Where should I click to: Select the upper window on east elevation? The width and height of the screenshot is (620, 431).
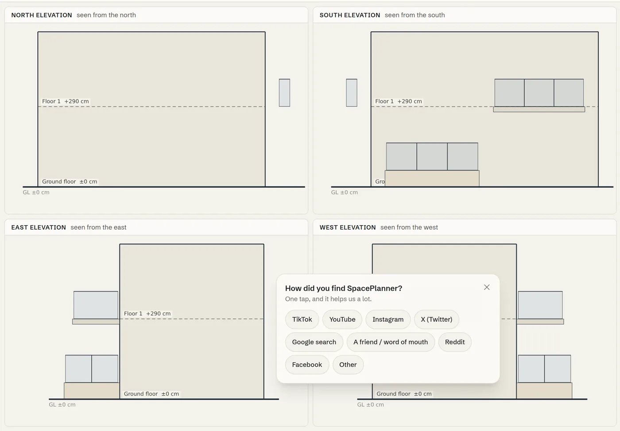coord(96,305)
